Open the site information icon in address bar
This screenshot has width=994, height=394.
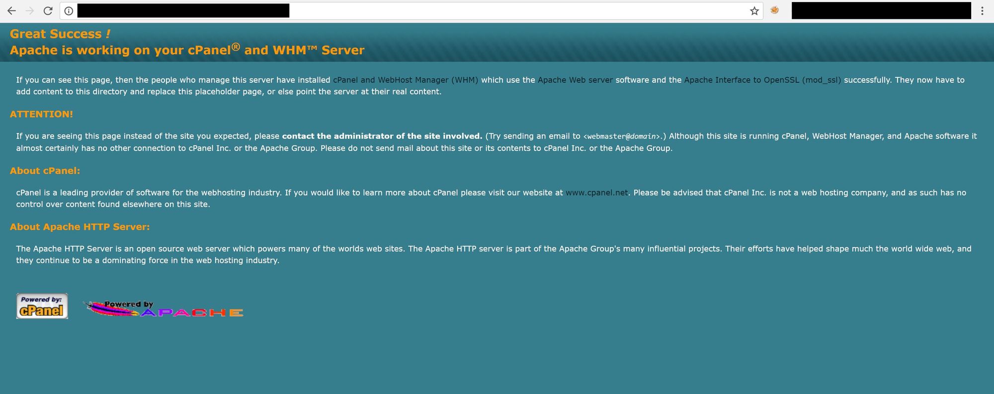69,11
